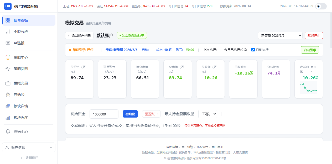Click the 总收益 -10.26 card

tap(210, 79)
